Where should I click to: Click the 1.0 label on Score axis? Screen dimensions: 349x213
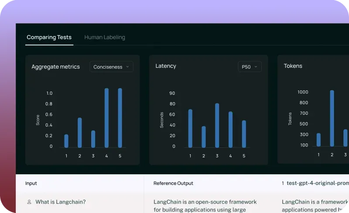pyautogui.click(x=49, y=93)
